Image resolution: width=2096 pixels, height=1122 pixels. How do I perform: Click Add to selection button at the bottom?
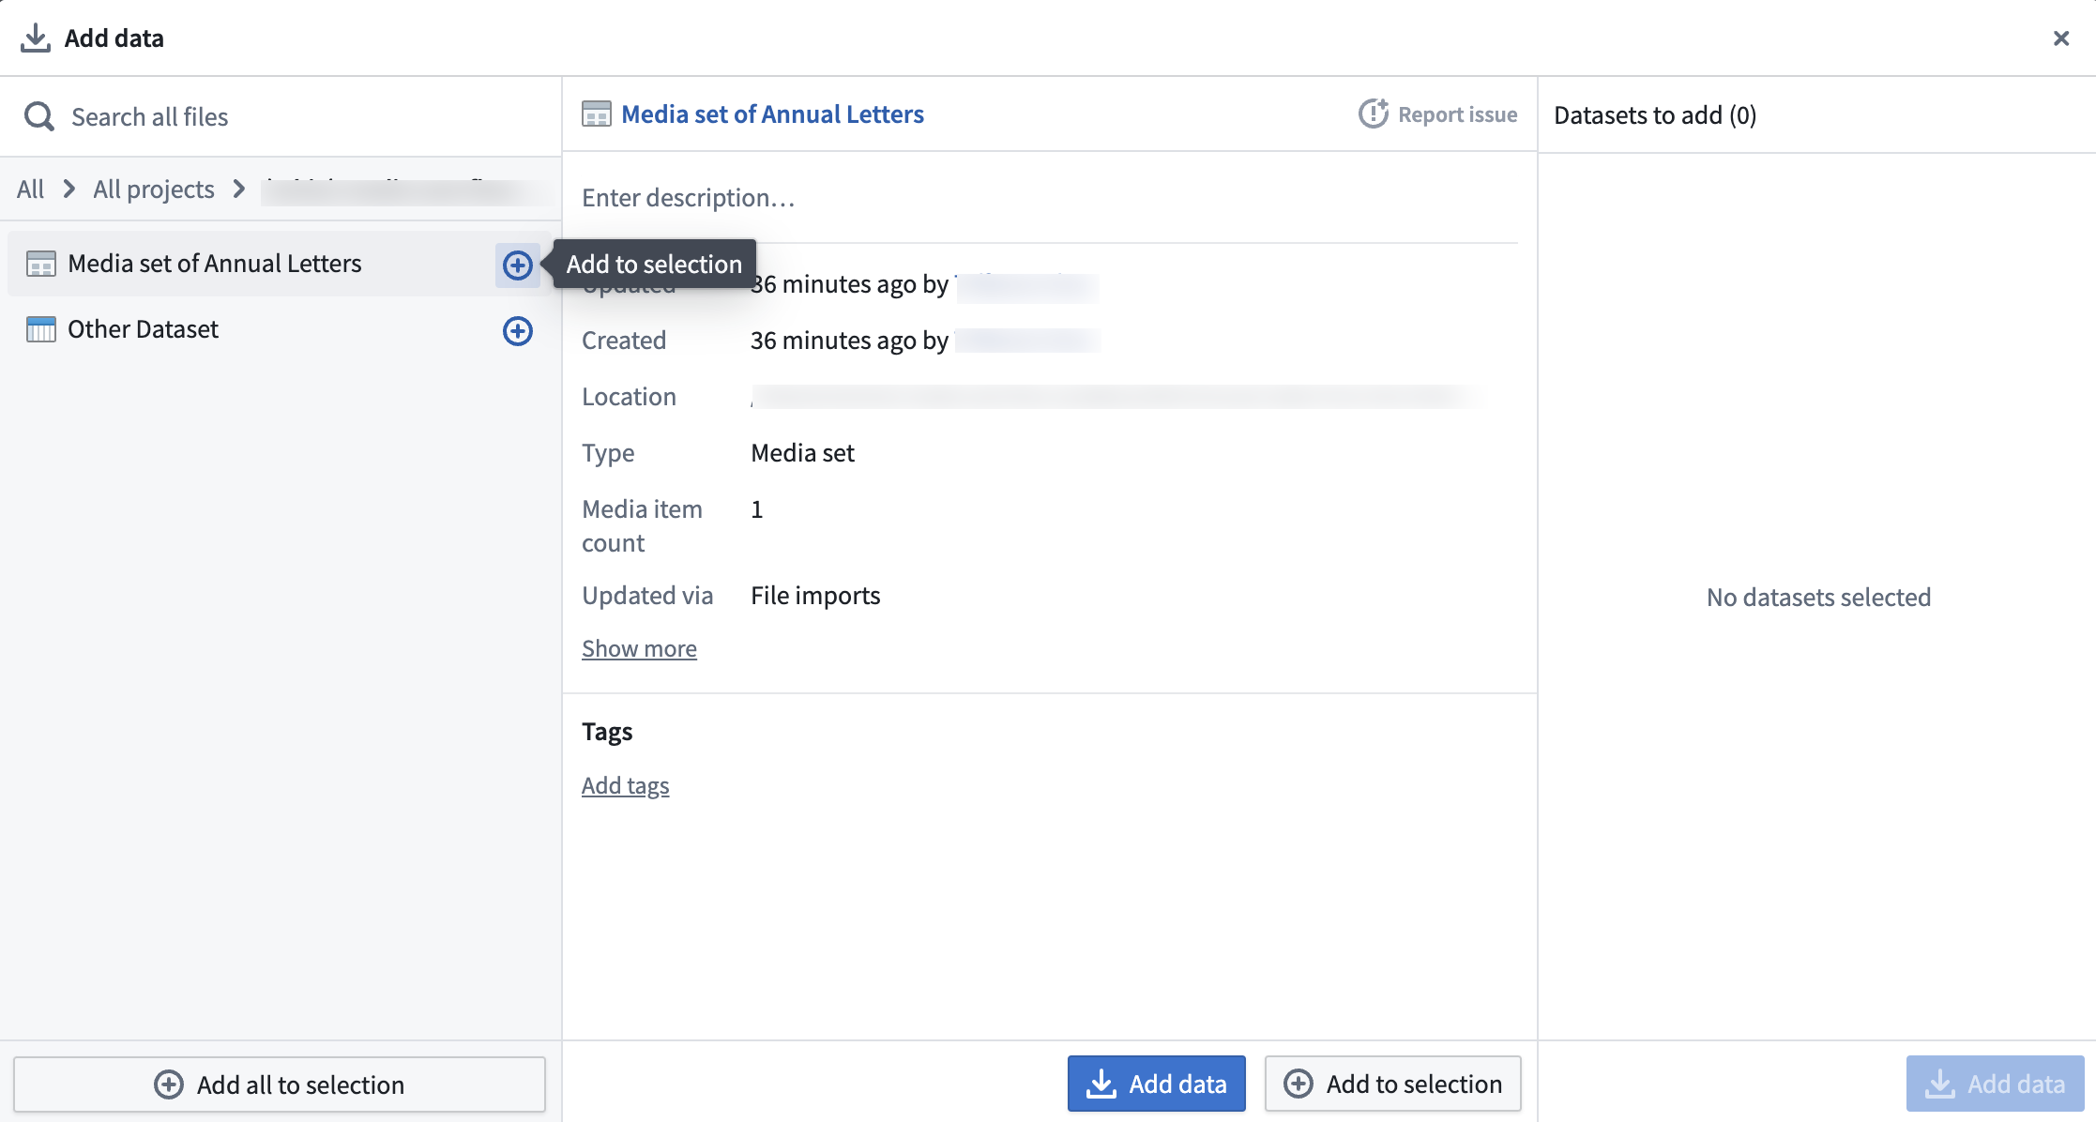(x=1392, y=1084)
